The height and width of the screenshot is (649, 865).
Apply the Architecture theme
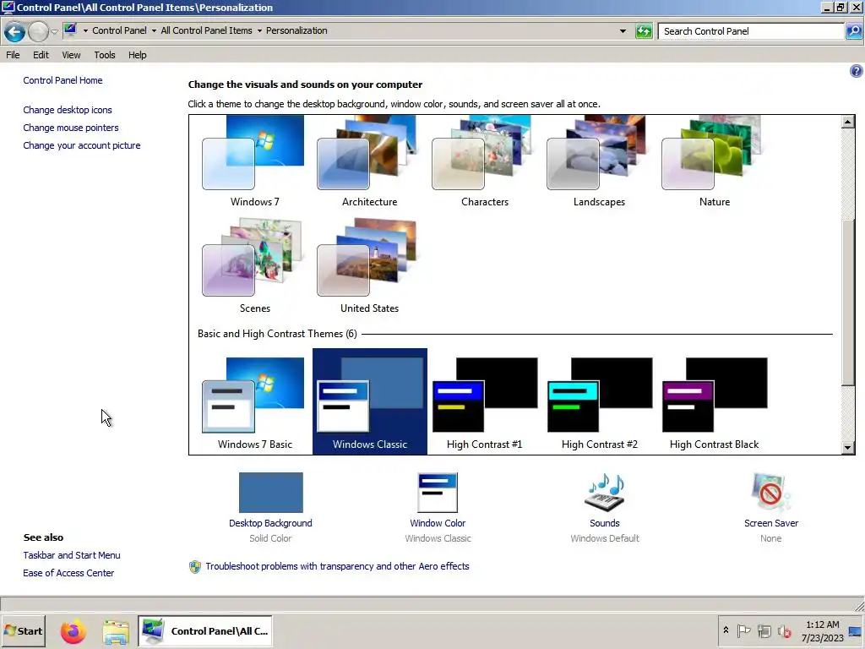(x=369, y=161)
